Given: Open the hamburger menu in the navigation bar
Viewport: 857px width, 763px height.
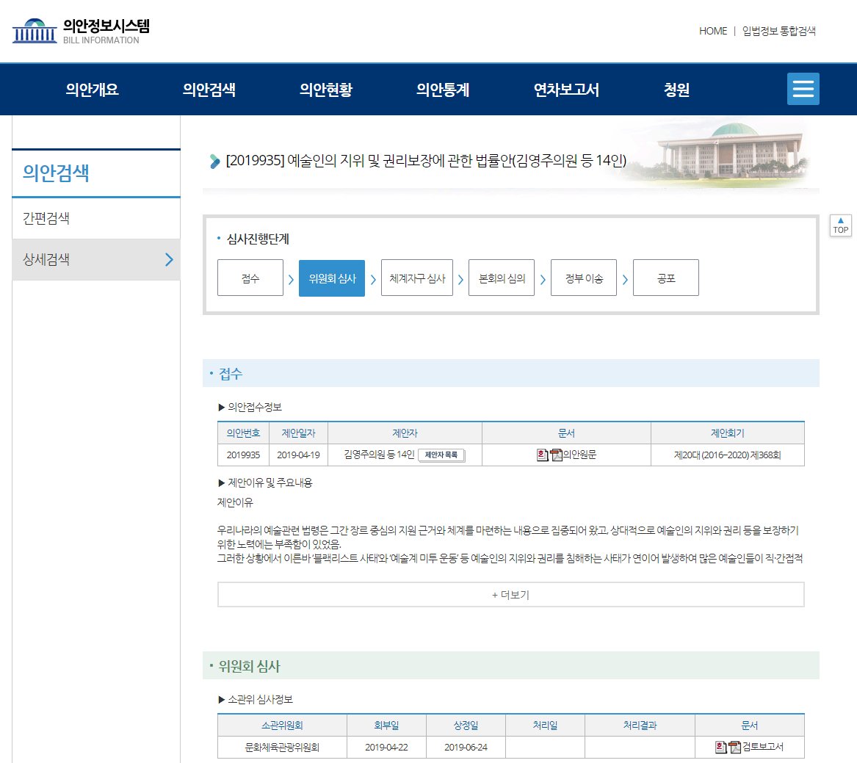Looking at the screenshot, I should (x=803, y=89).
